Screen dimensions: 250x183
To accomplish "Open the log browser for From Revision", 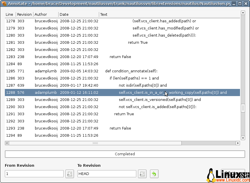I will point(70,174).
